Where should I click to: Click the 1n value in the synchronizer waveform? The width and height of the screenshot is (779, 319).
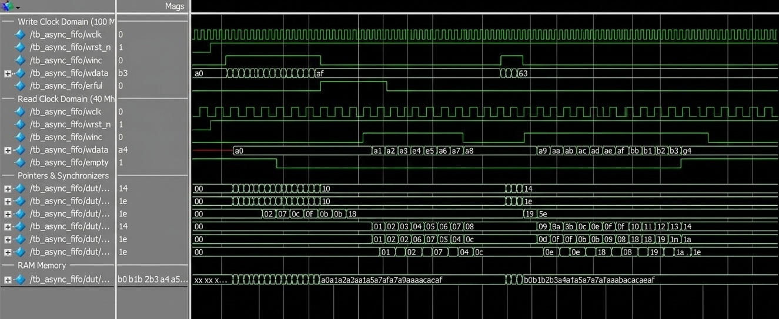click(676, 239)
